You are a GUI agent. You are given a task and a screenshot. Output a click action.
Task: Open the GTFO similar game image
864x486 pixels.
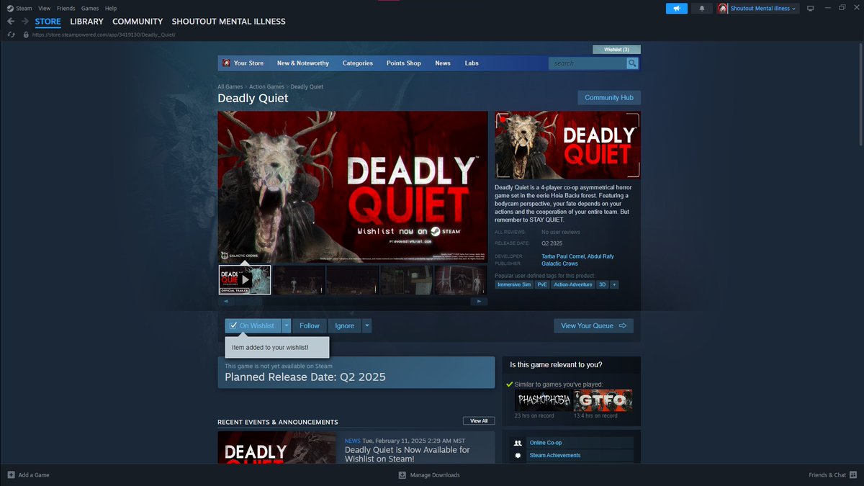pos(603,400)
